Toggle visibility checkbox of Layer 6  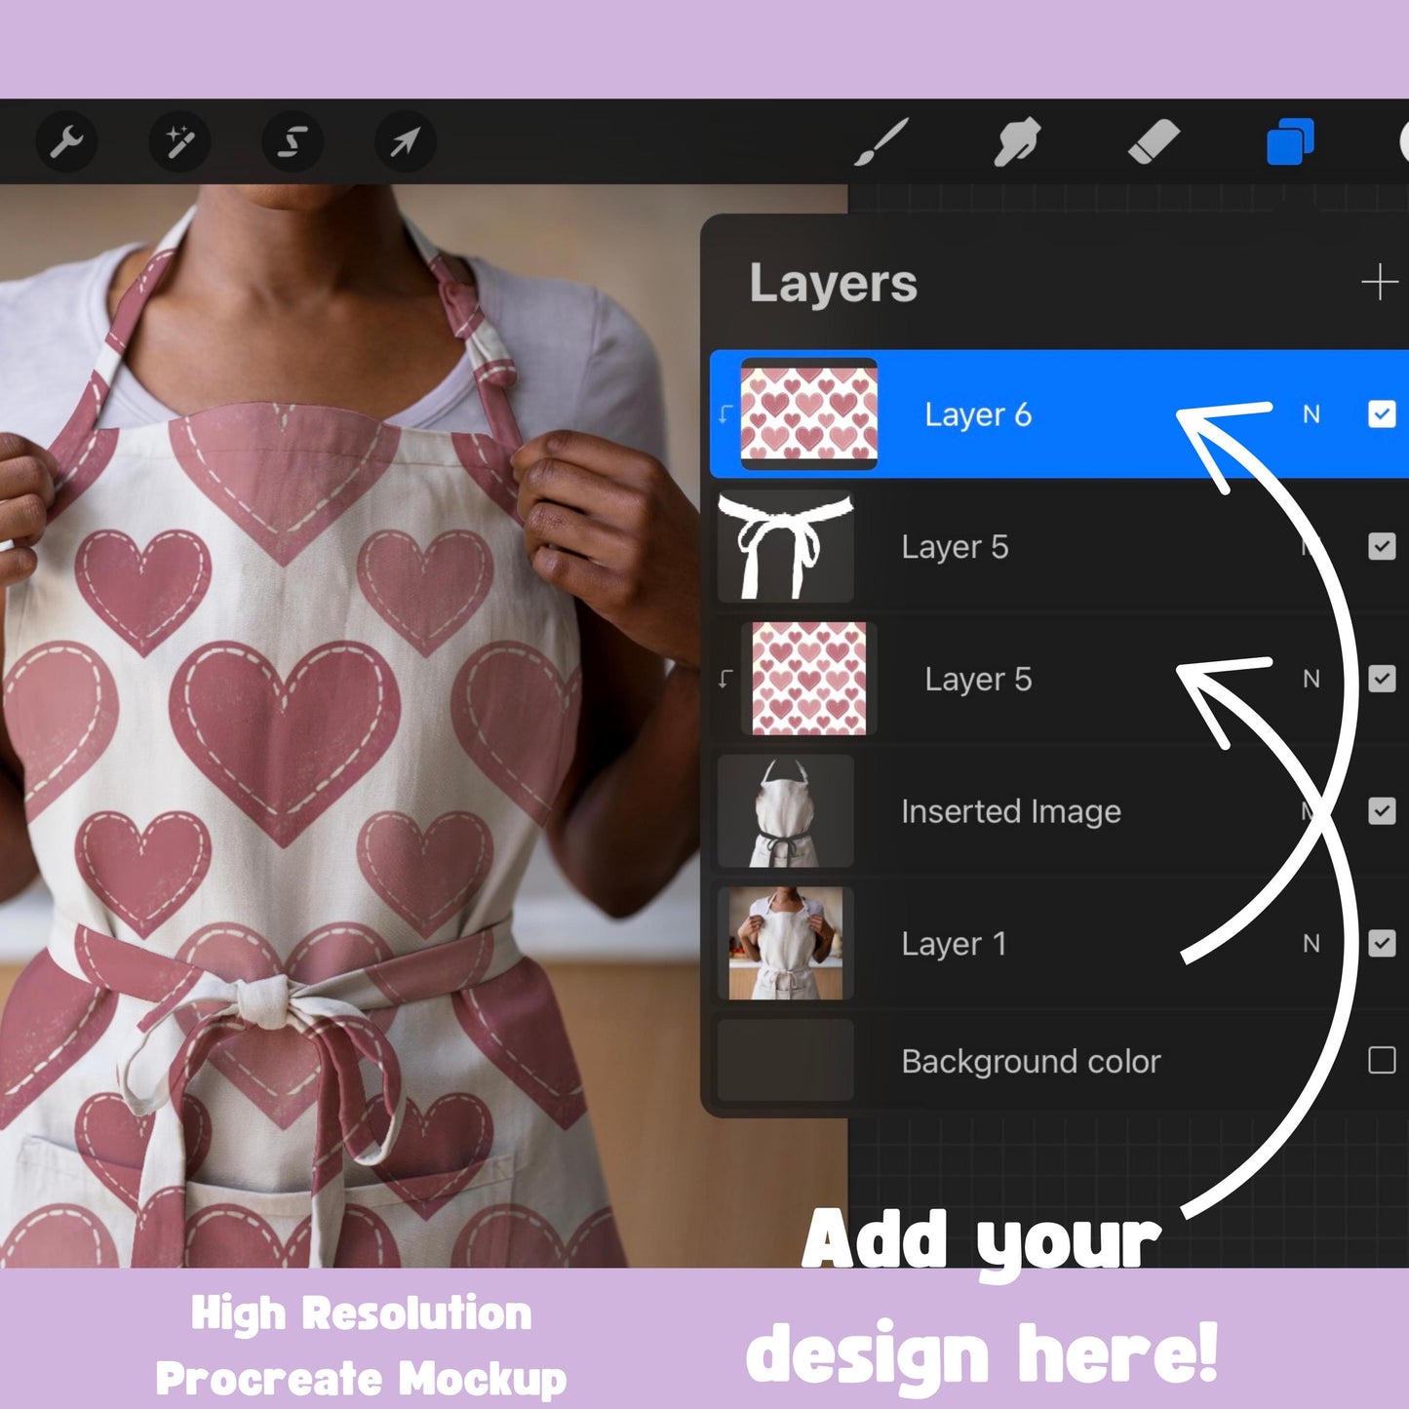pos(1381,413)
